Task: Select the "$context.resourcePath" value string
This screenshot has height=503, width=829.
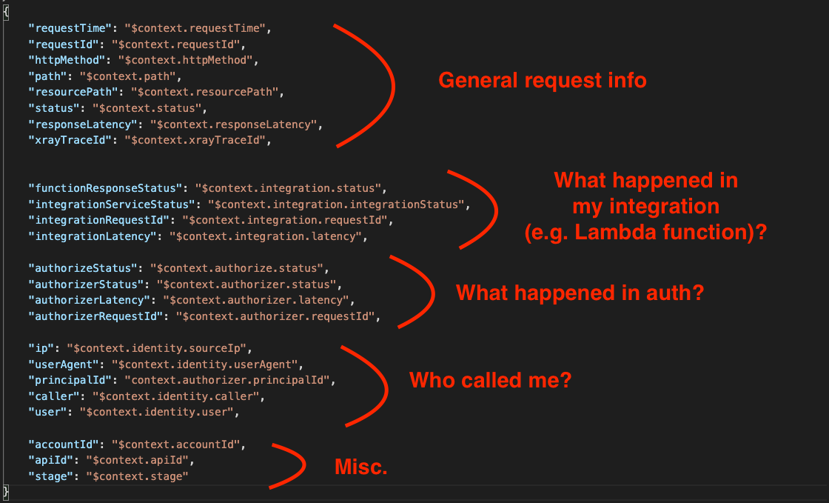Action: click(207, 92)
